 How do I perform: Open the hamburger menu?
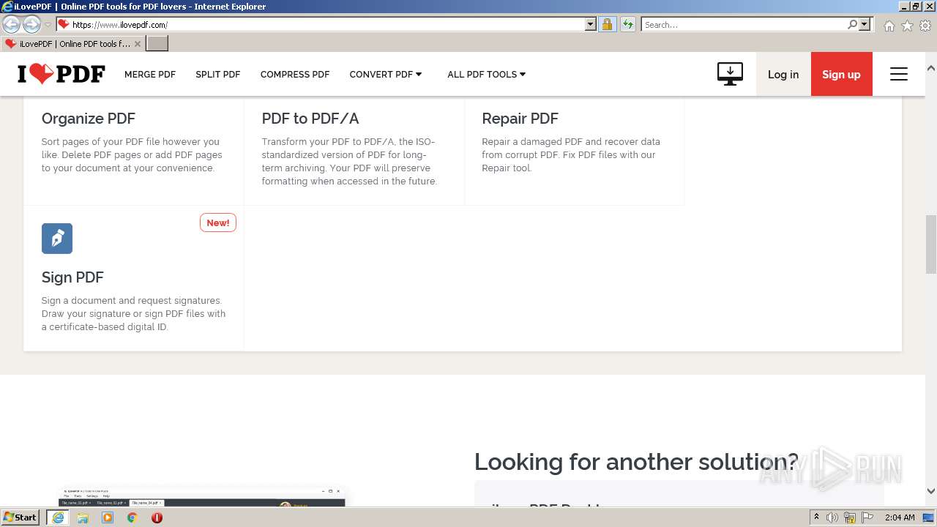tap(899, 74)
